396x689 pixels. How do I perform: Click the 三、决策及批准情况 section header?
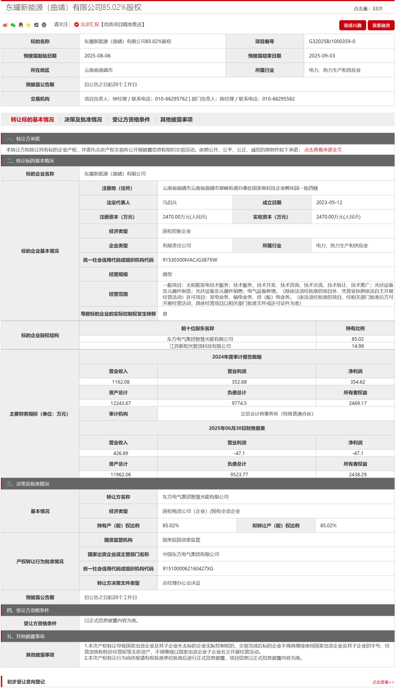click(x=198, y=484)
